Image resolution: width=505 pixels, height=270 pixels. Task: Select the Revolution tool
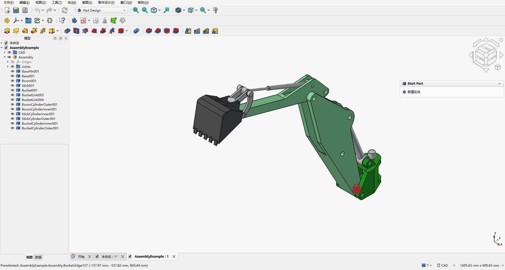(x=16, y=31)
